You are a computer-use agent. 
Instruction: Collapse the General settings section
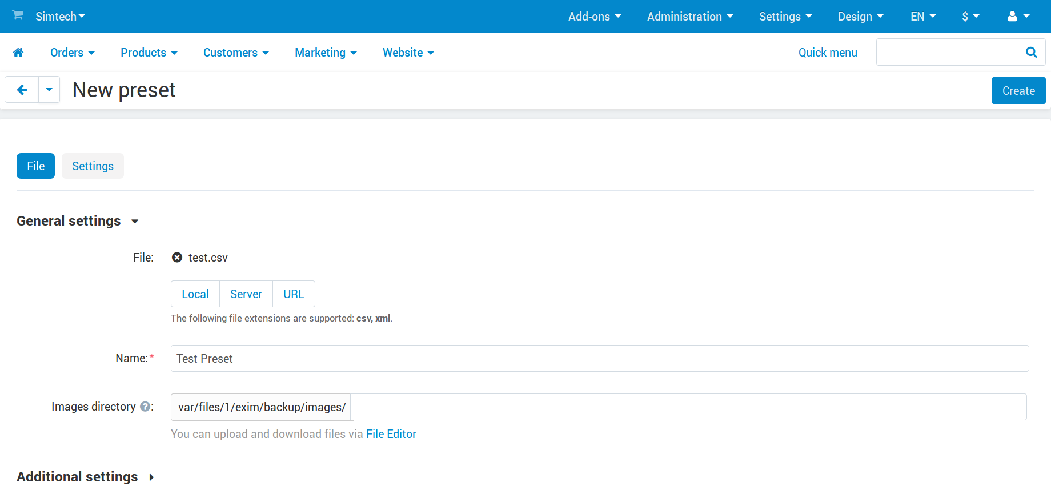(78, 221)
